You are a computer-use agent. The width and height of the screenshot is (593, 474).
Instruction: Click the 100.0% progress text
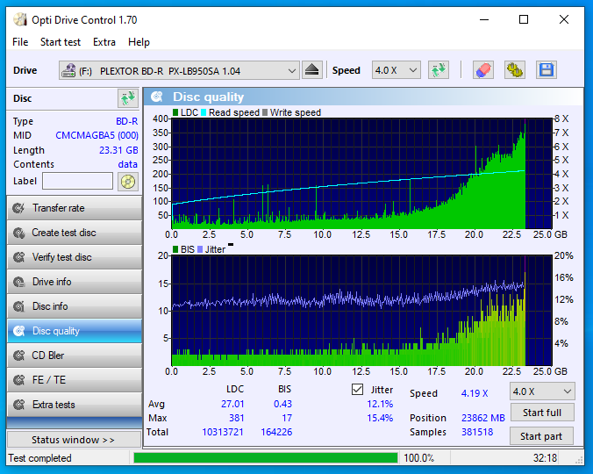click(x=418, y=458)
